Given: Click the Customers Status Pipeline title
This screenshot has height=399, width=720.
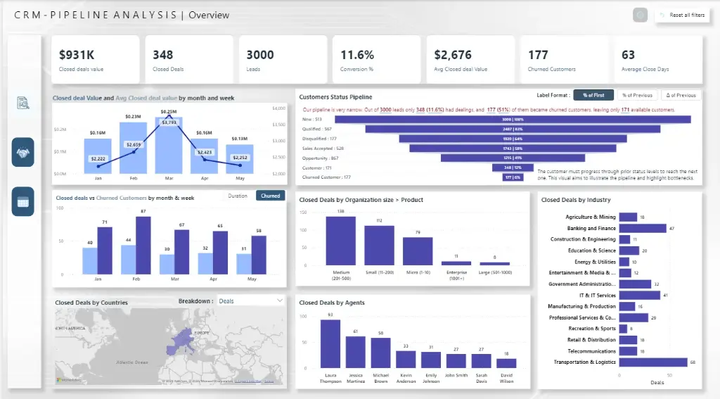Looking at the screenshot, I should point(335,97).
